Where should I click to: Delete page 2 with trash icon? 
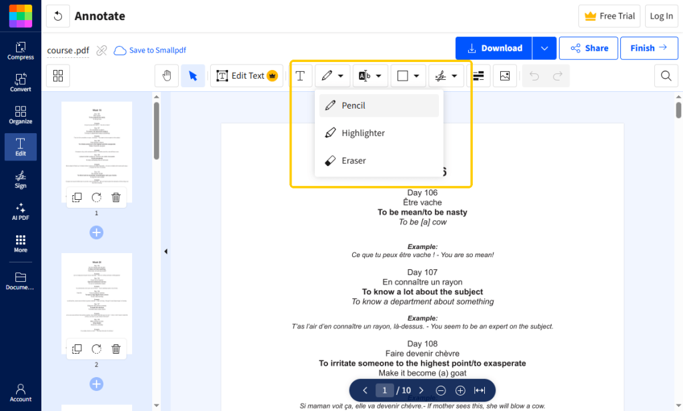(x=116, y=349)
